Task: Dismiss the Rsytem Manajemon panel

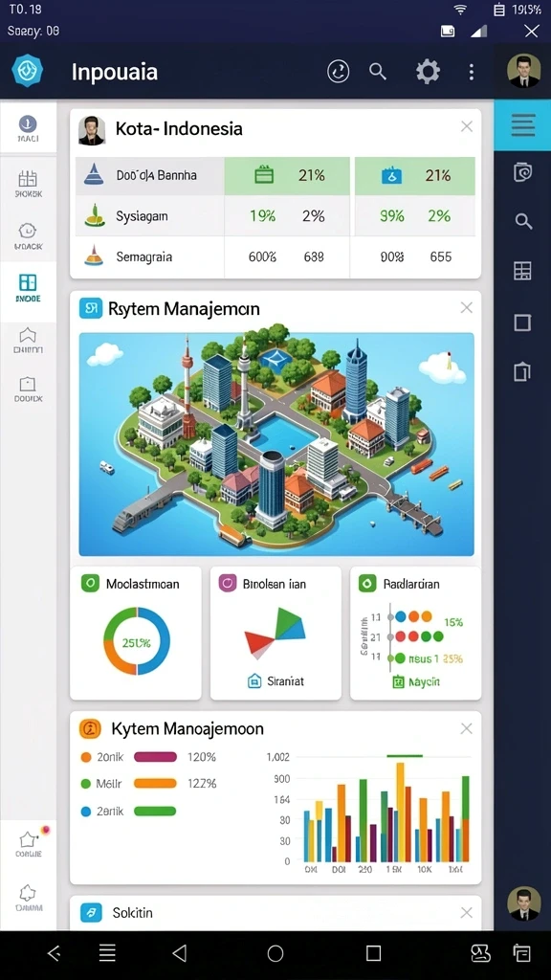Action: [467, 307]
